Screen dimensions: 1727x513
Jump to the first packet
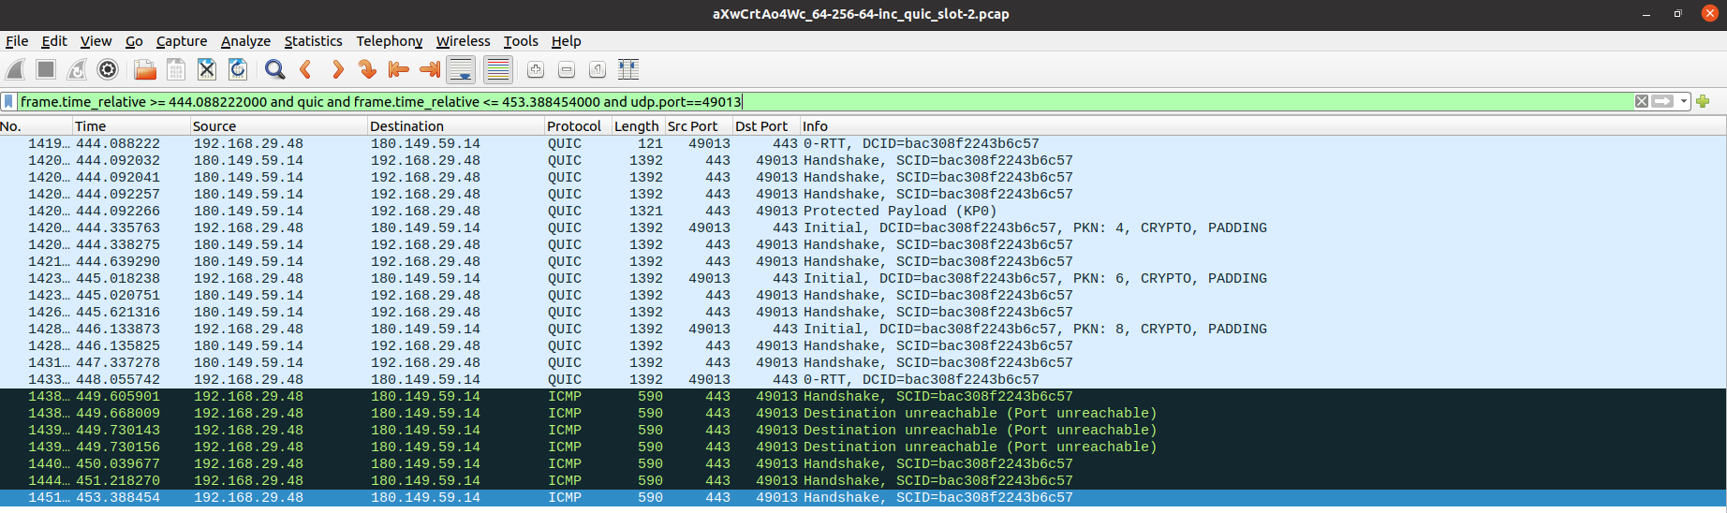pyautogui.click(x=399, y=69)
